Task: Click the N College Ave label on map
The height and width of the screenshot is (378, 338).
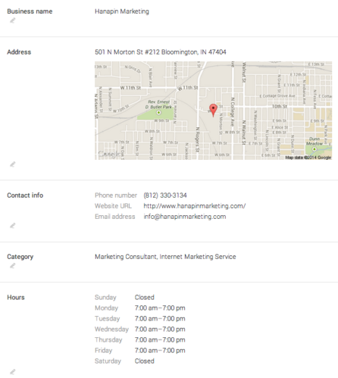Action: click(x=233, y=112)
